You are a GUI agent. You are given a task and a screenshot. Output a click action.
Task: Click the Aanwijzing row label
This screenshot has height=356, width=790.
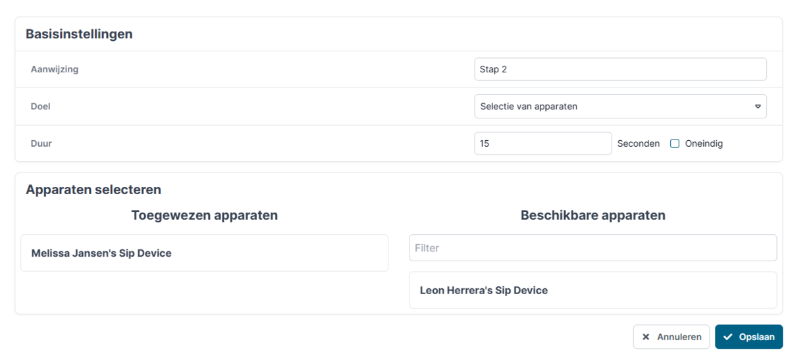pyautogui.click(x=55, y=69)
